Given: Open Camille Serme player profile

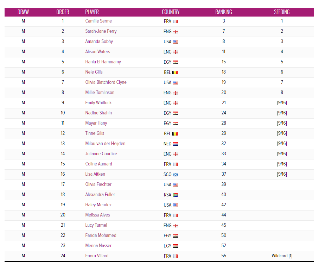Looking at the screenshot, I should (98, 21).
